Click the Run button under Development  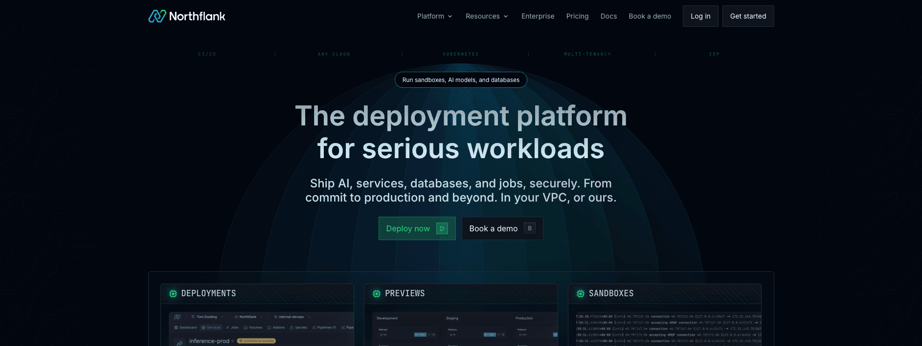420,335
